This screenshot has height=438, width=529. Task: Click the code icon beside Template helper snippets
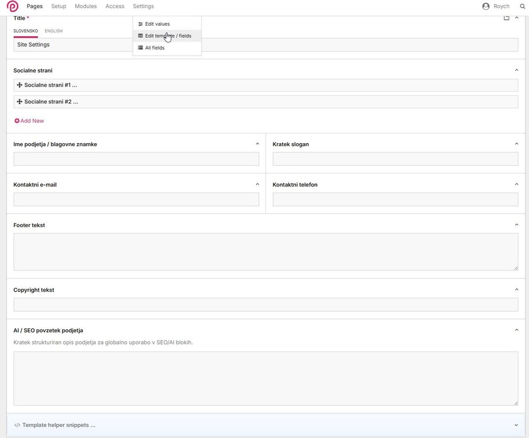pos(18,425)
